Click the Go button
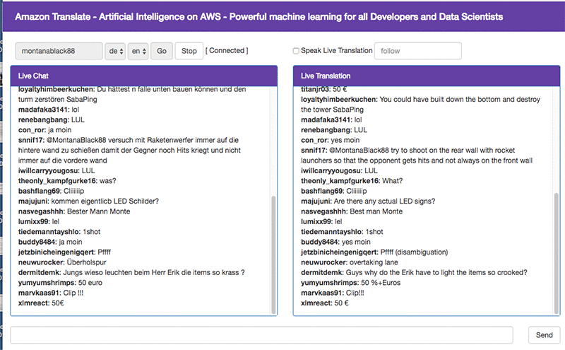The width and height of the screenshot is (565, 350). (x=162, y=51)
